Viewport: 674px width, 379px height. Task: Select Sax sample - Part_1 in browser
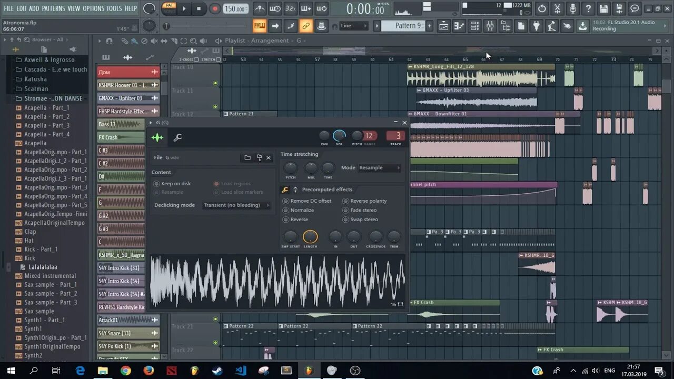click(46, 285)
